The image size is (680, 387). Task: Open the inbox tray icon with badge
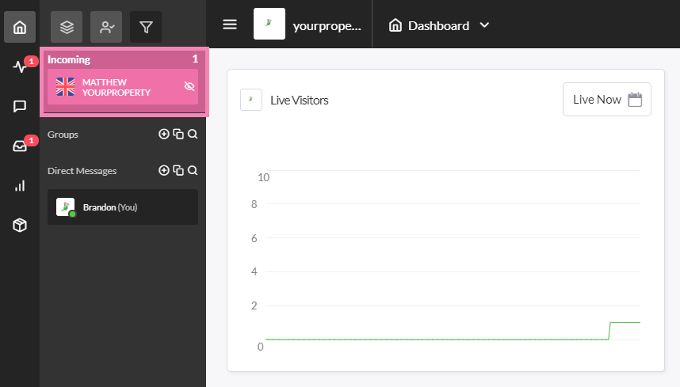pyautogui.click(x=20, y=146)
